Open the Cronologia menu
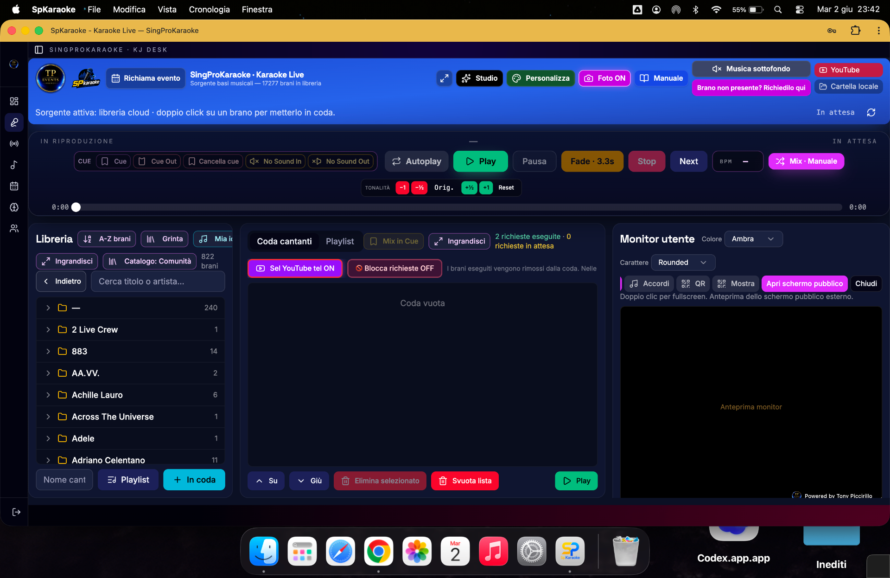 (210, 10)
